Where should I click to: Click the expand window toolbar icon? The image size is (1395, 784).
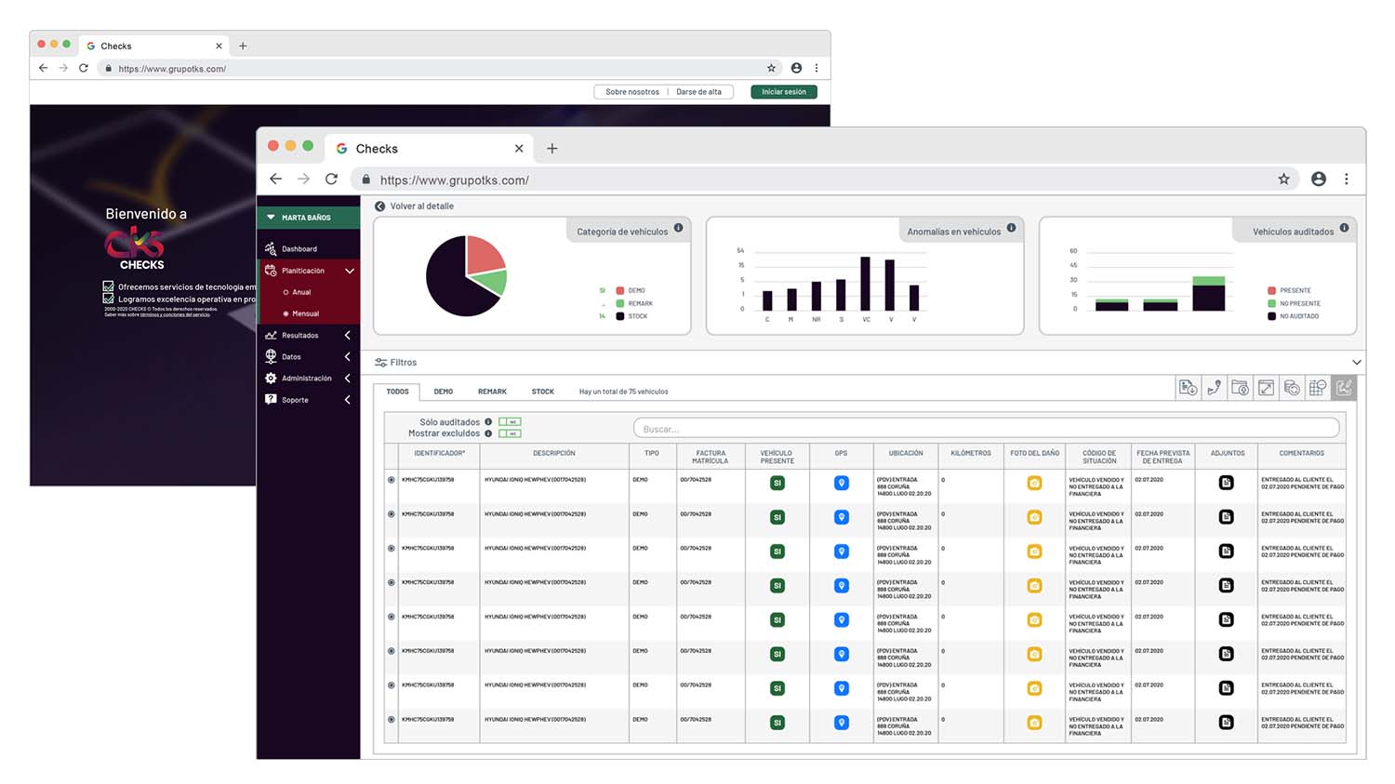tap(1266, 389)
